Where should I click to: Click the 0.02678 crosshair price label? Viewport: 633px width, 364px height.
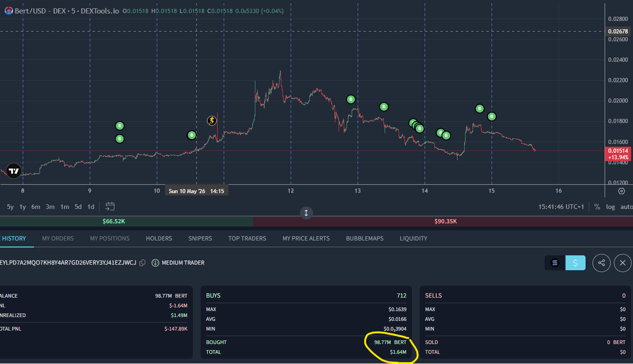tap(618, 32)
